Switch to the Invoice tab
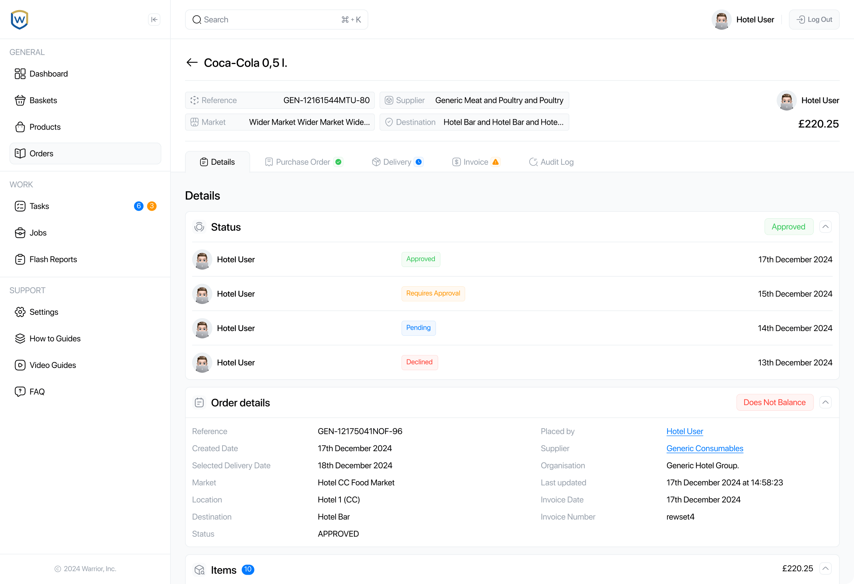The image size is (854, 584). (x=476, y=162)
